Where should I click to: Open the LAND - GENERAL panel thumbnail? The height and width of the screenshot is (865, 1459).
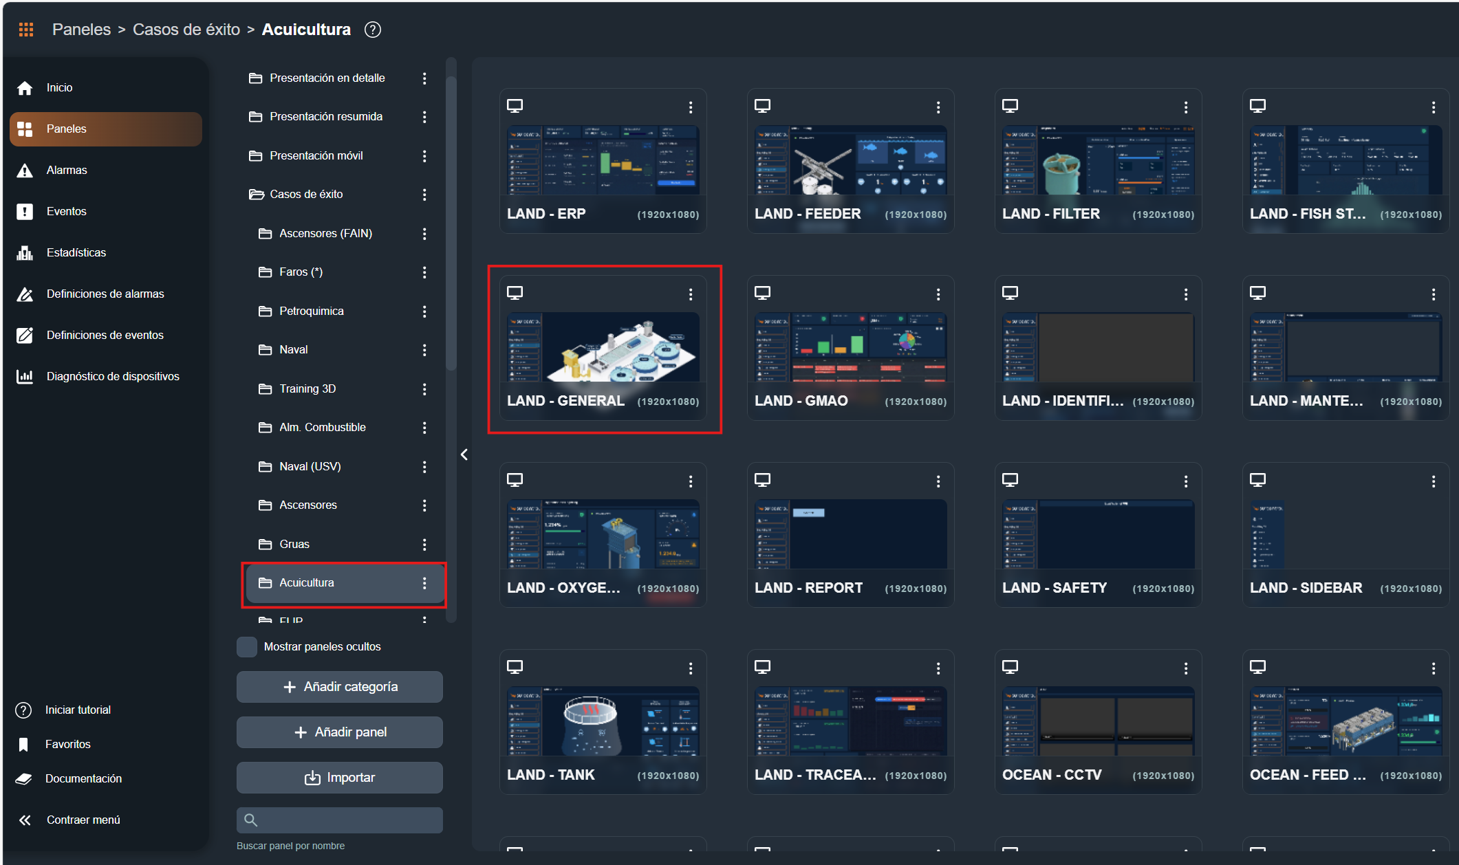(x=603, y=348)
